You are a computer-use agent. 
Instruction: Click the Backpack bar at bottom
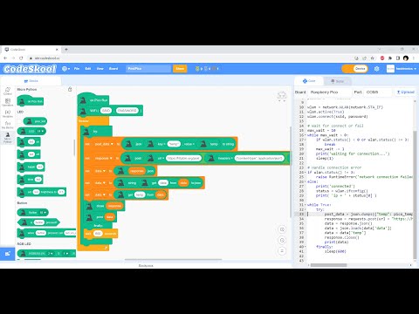[x=146, y=265]
